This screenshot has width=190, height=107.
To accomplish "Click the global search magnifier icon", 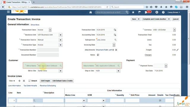I will (x=127, y=12).
